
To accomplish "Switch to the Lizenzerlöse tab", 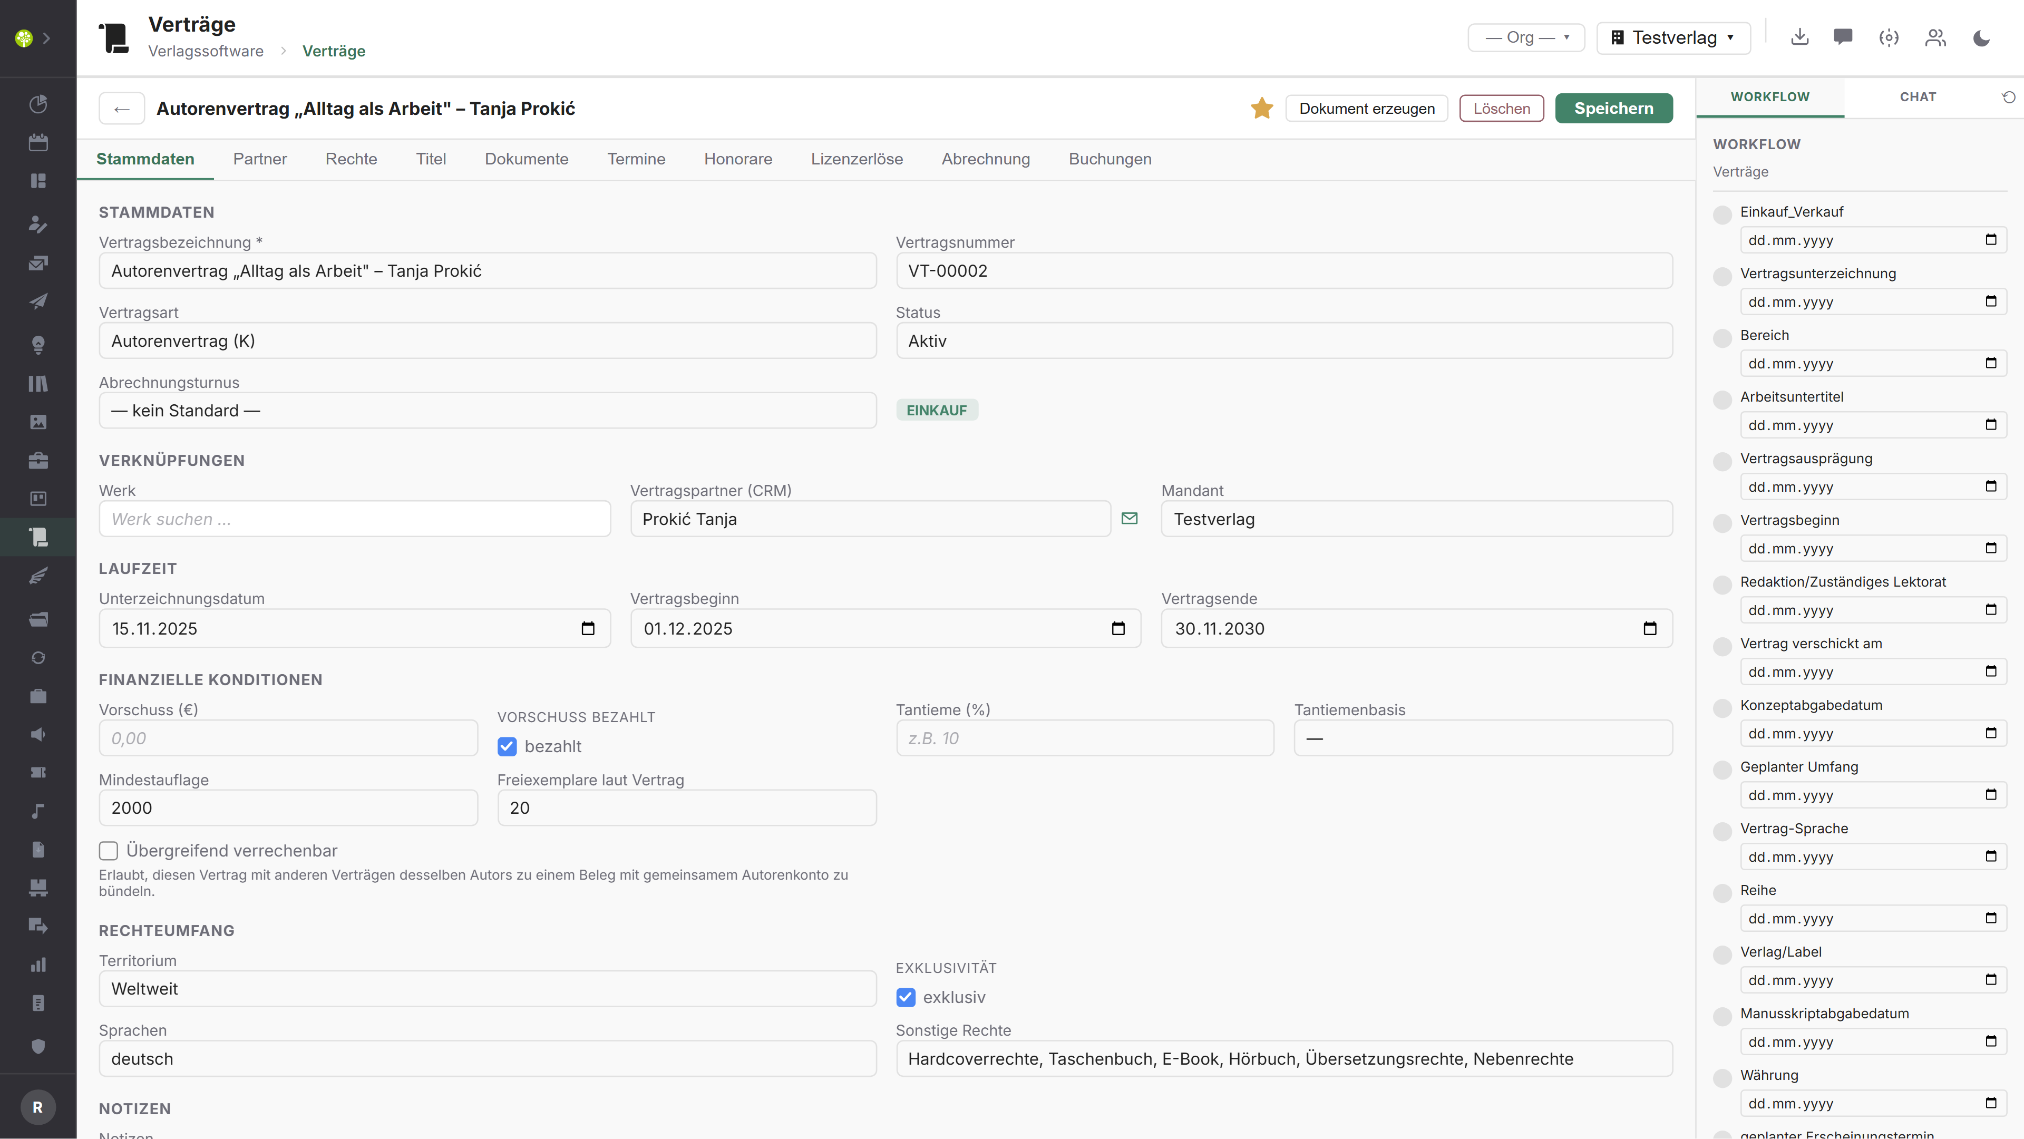I will coord(857,159).
